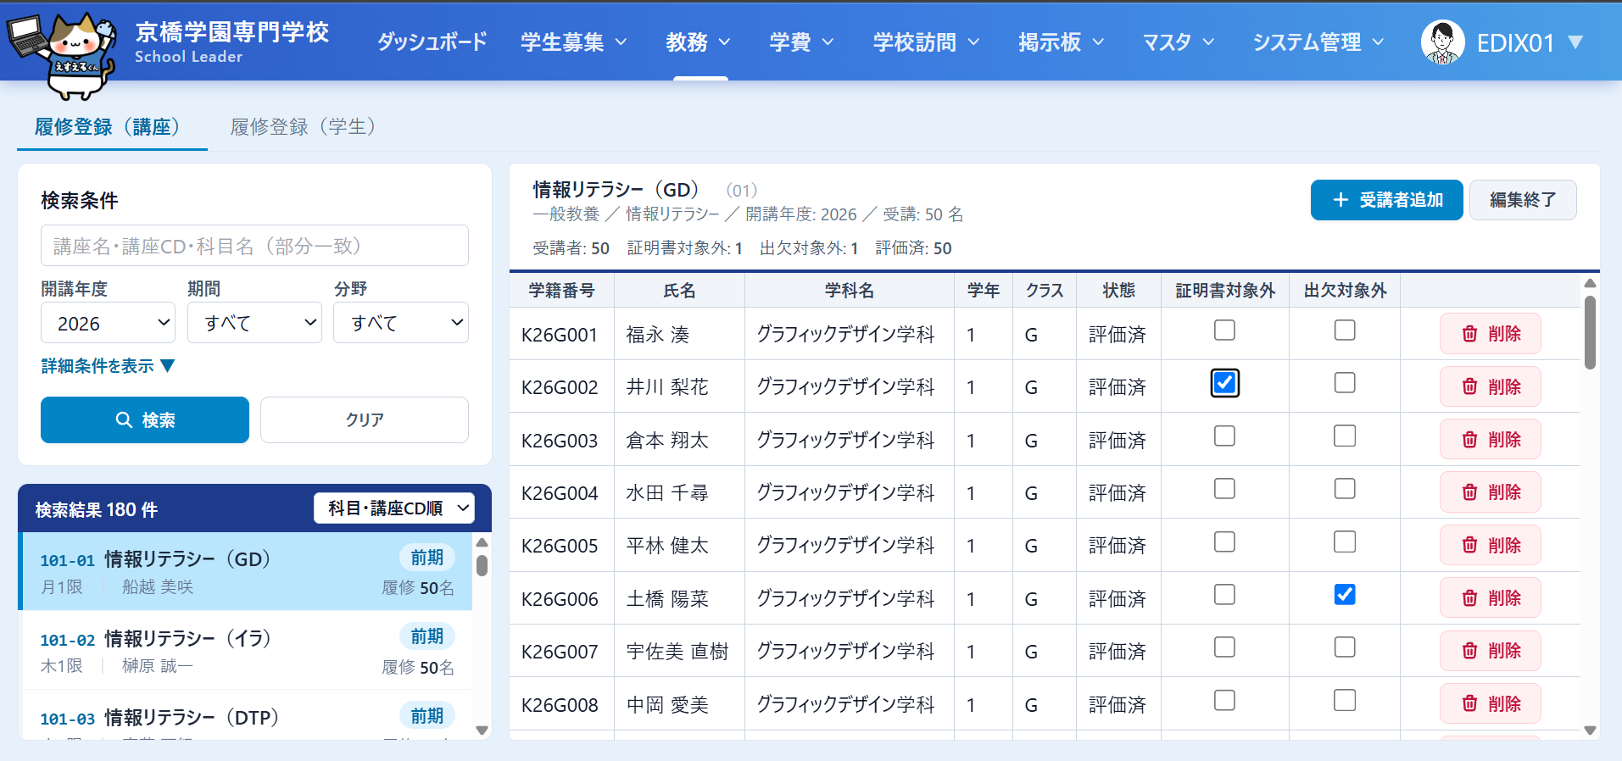Viewport: 1622px width, 761px height.
Task: Click the 氏名 column header
Action: click(679, 291)
